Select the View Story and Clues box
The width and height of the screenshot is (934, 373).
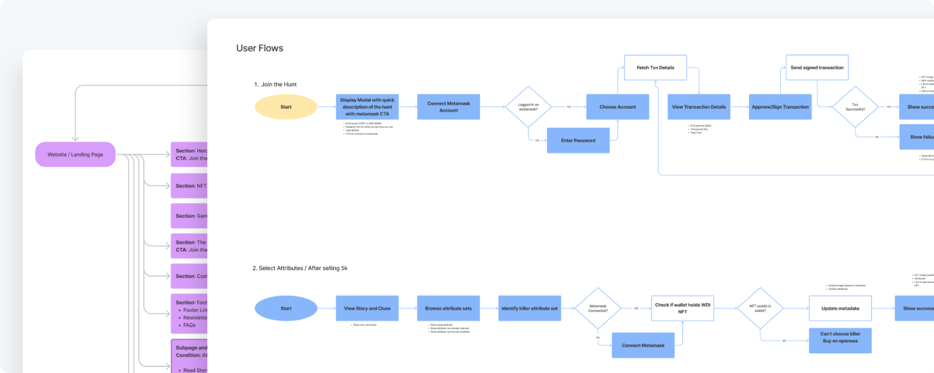pyautogui.click(x=367, y=308)
